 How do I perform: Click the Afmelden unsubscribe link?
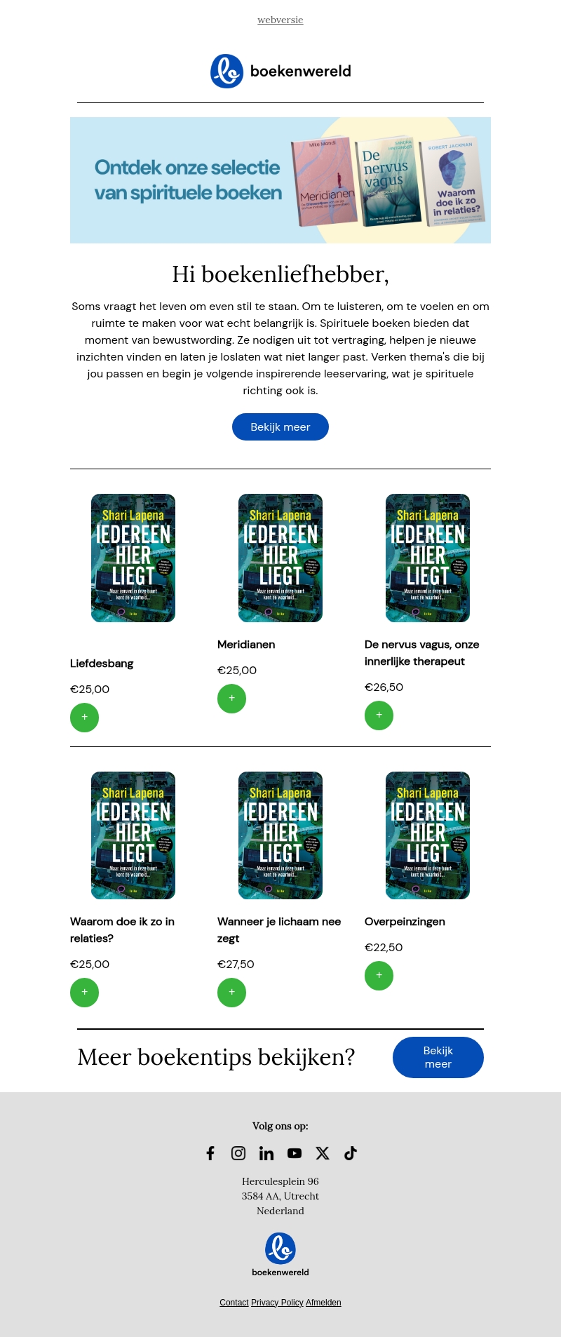(323, 1303)
